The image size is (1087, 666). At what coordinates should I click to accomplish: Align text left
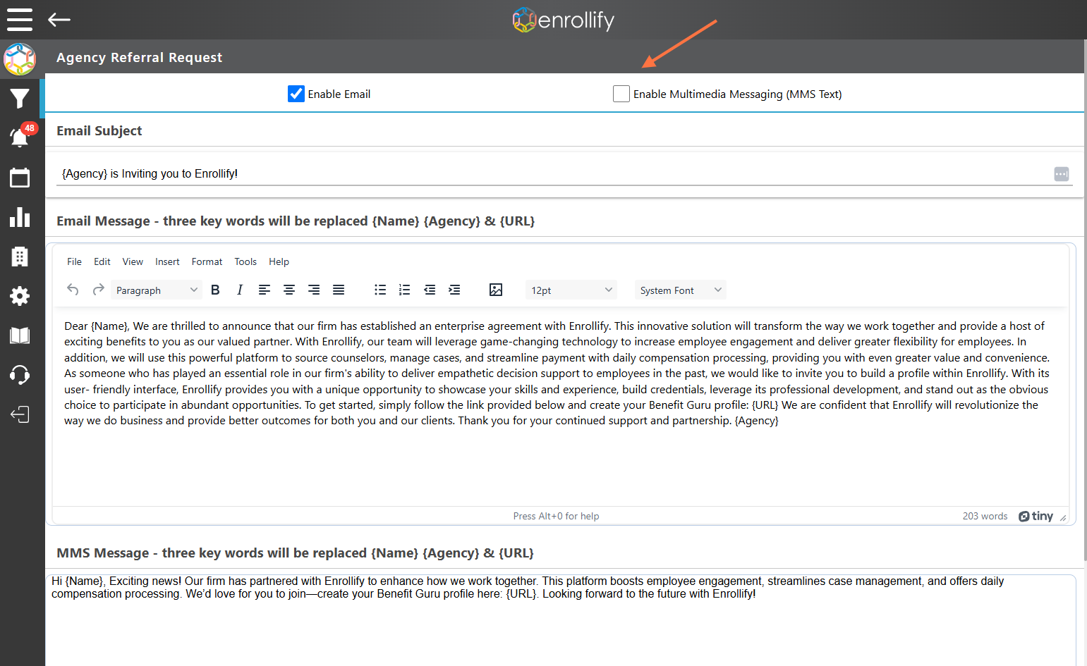265,290
